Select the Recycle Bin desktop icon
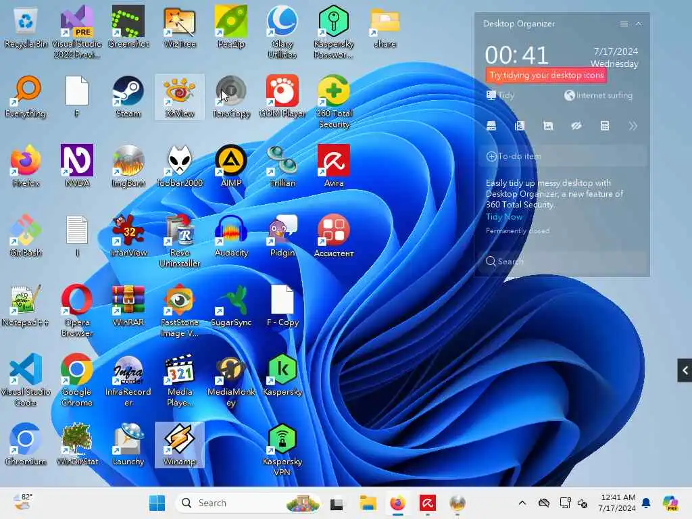 pos(26,27)
